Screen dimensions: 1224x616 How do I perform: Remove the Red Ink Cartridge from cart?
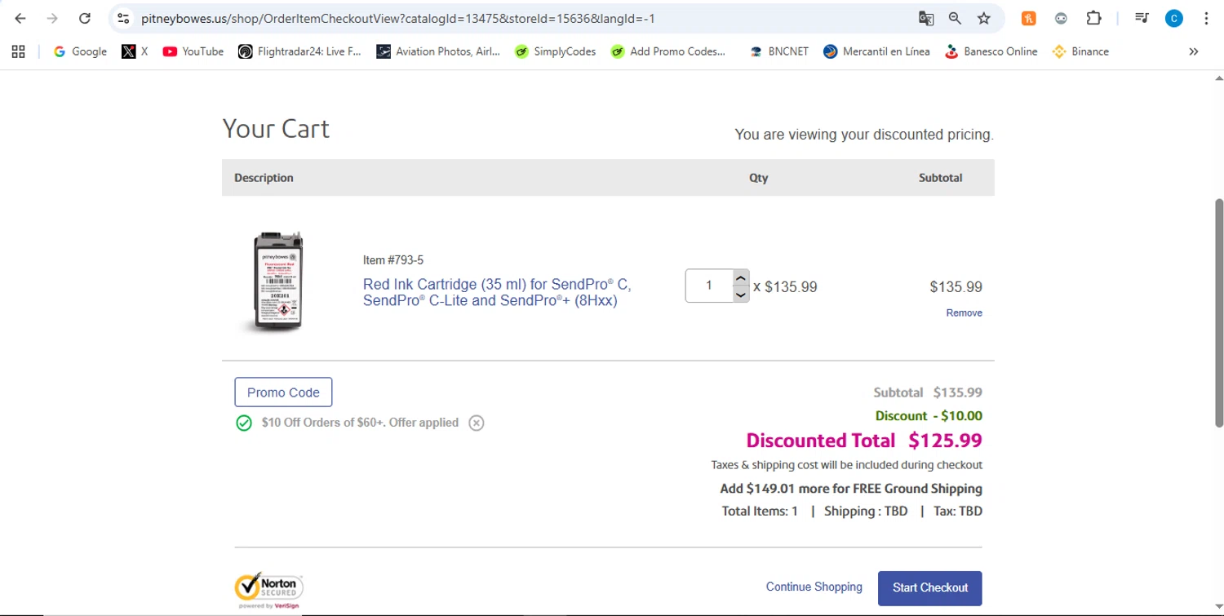coord(964,313)
